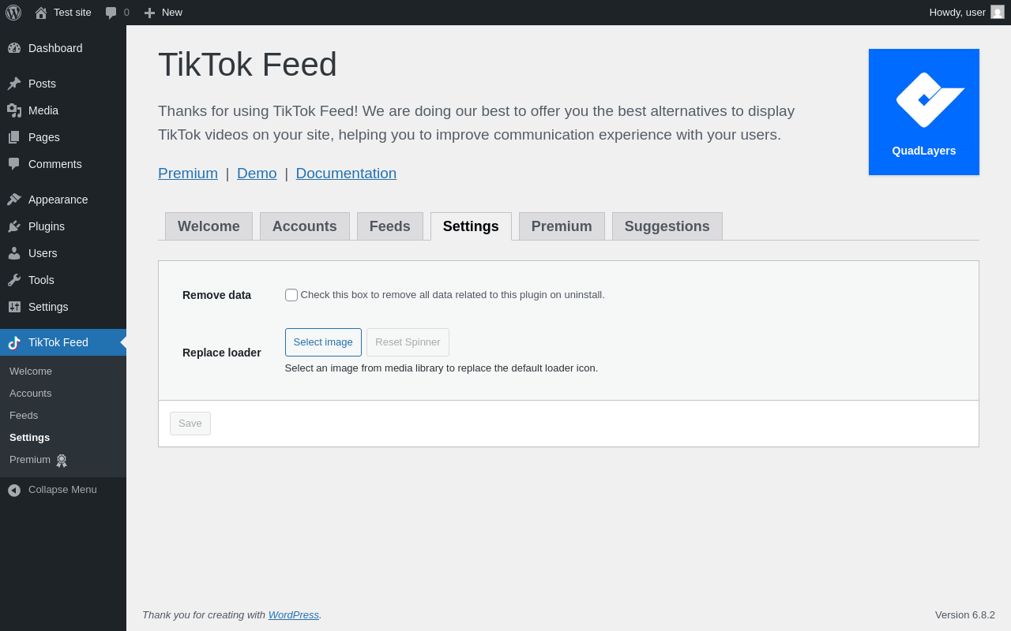This screenshot has height=631, width=1011.
Task: Open Dashboard via its gauge icon
Action: [14, 48]
